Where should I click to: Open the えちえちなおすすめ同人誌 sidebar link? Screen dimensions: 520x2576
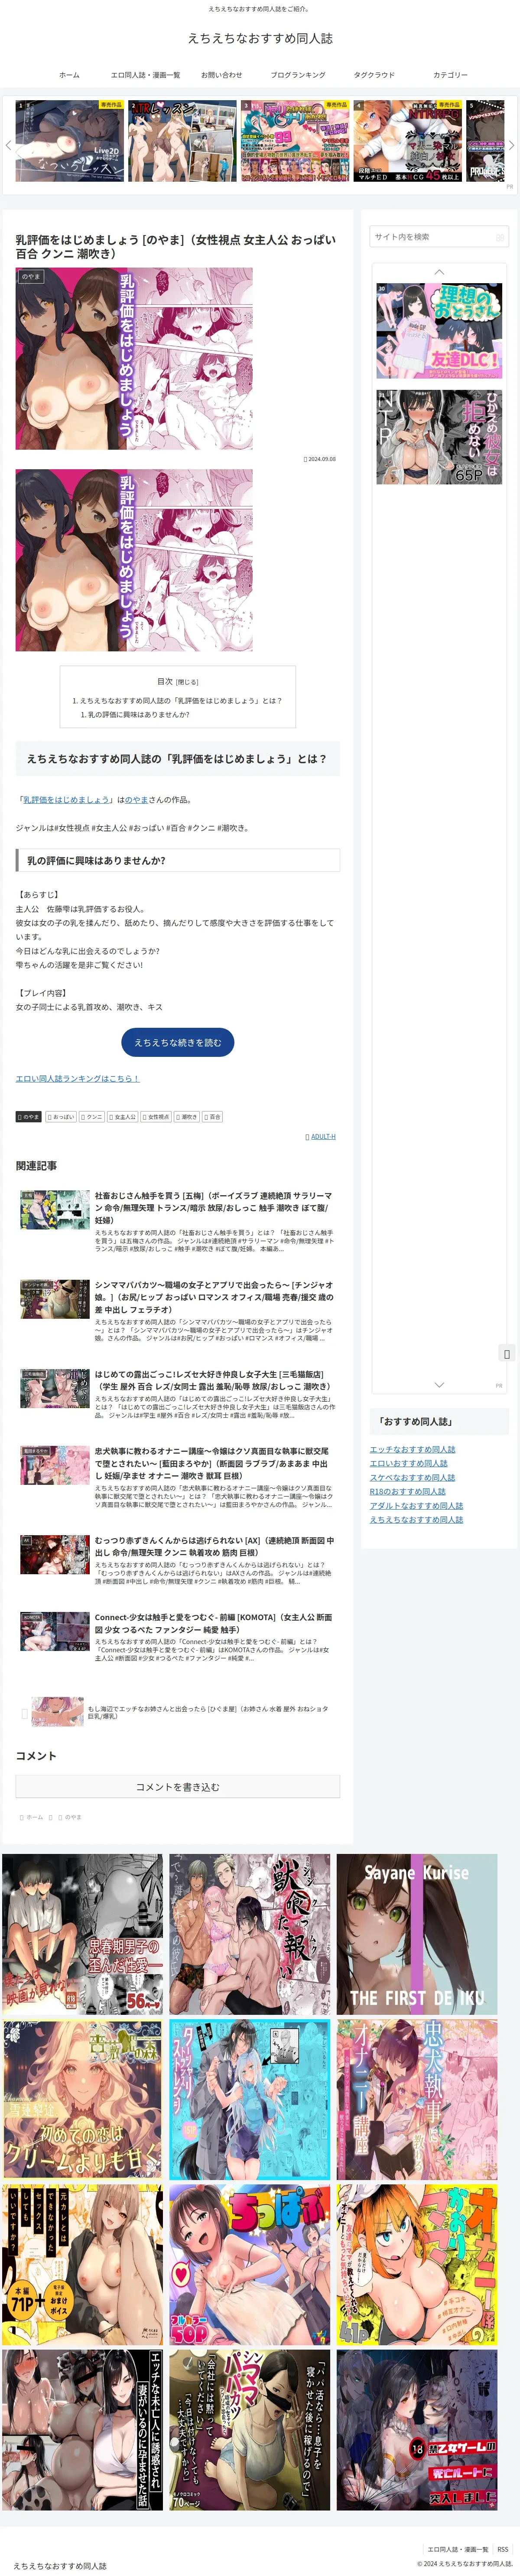(x=416, y=1519)
